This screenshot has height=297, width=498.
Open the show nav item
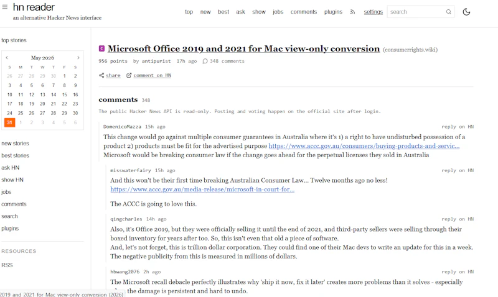pyautogui.click(x=259, y=12)
